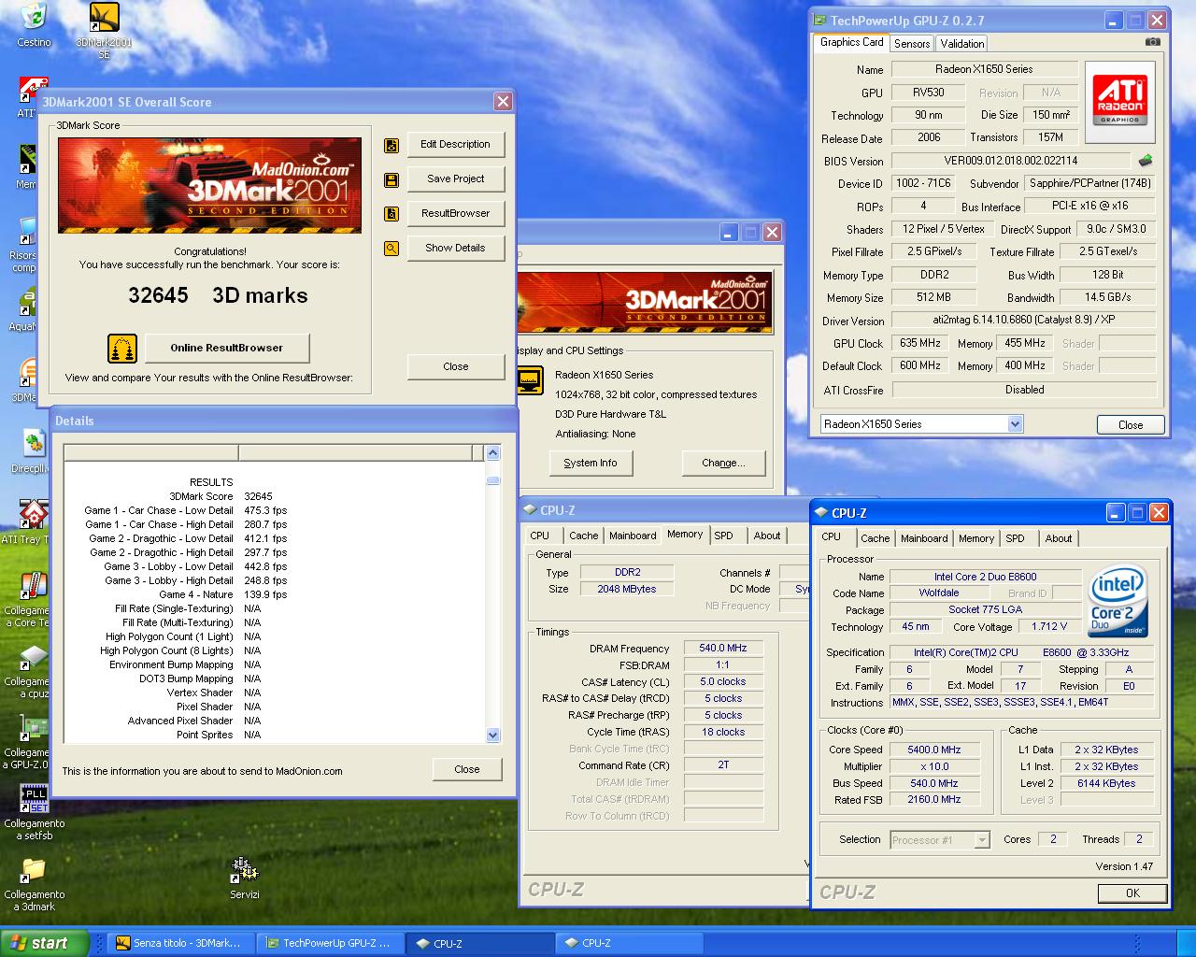Click the Edit Description icon in 3DMark score window

tap(392, 145)
